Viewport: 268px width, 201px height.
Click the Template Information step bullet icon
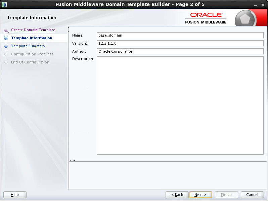click(6, 38)
